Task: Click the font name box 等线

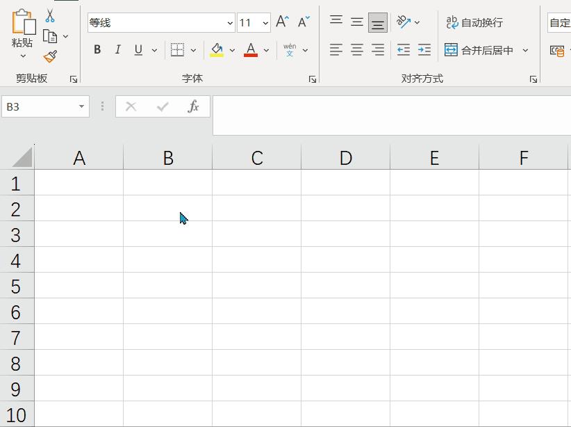Action: [x=156, y=23]
